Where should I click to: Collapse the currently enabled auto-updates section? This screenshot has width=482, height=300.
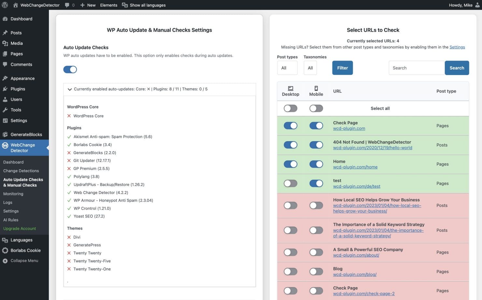[x=69, y=89]
